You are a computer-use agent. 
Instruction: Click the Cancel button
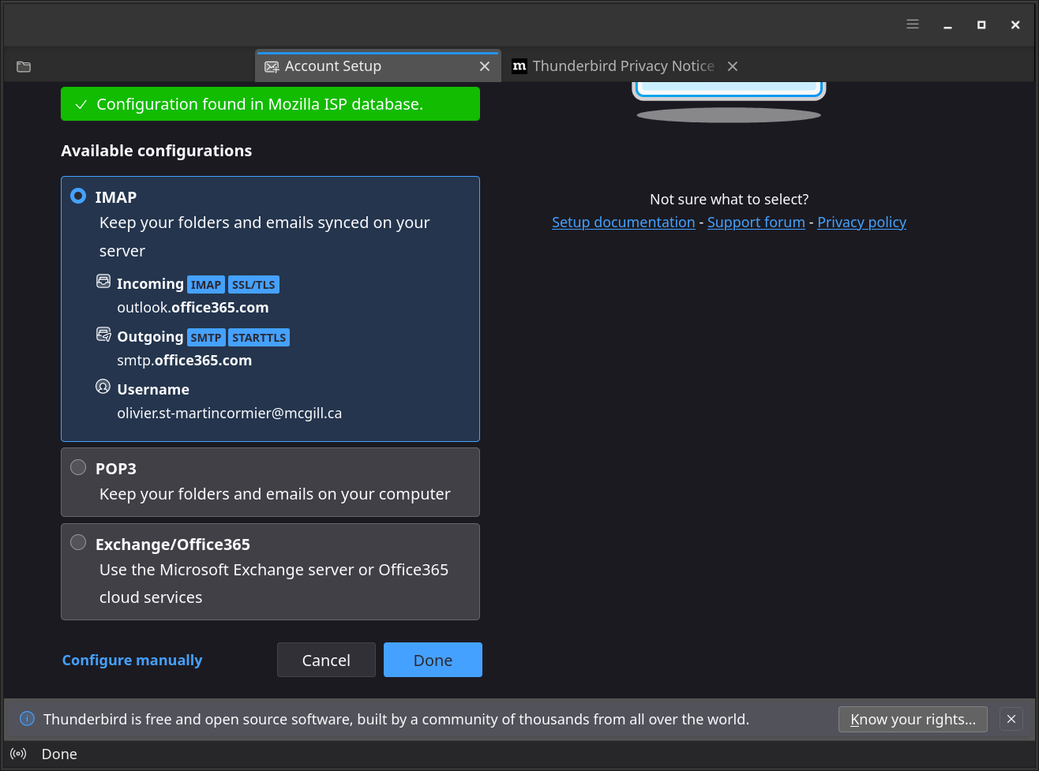pyautogui.click(x=326, y=660)
